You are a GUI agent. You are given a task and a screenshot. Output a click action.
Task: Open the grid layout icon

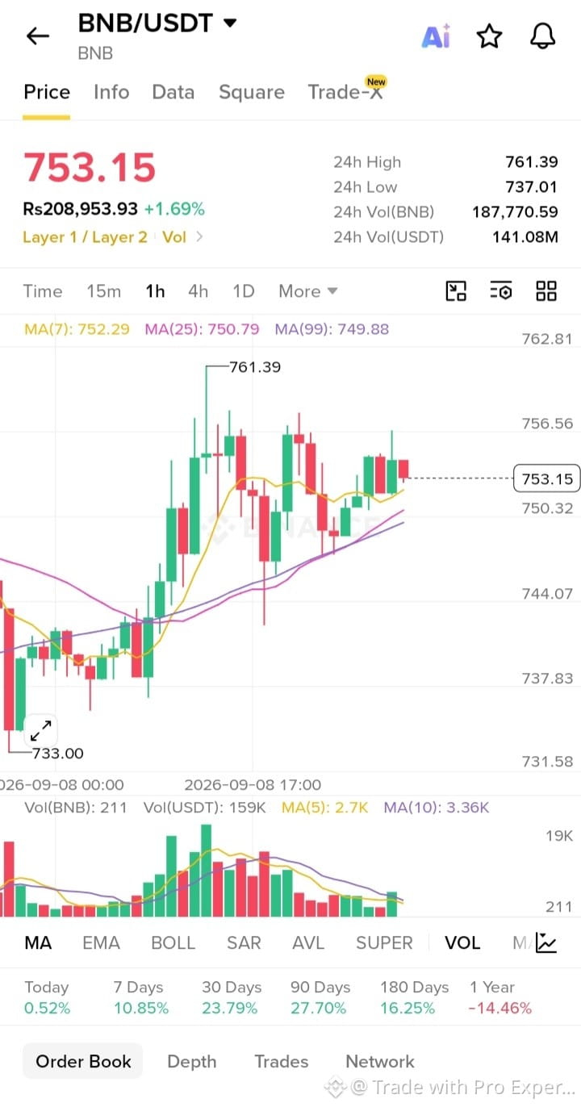tap(546, 291)
